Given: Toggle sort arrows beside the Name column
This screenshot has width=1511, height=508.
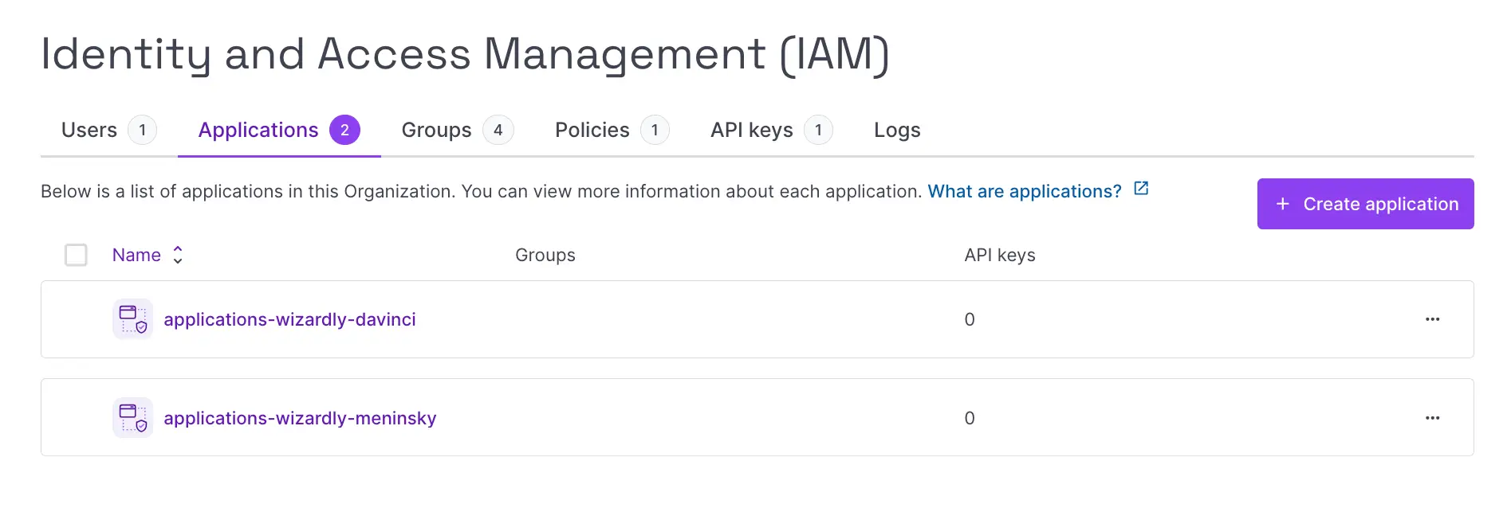Looking at the screenshot, I should 178,255.
